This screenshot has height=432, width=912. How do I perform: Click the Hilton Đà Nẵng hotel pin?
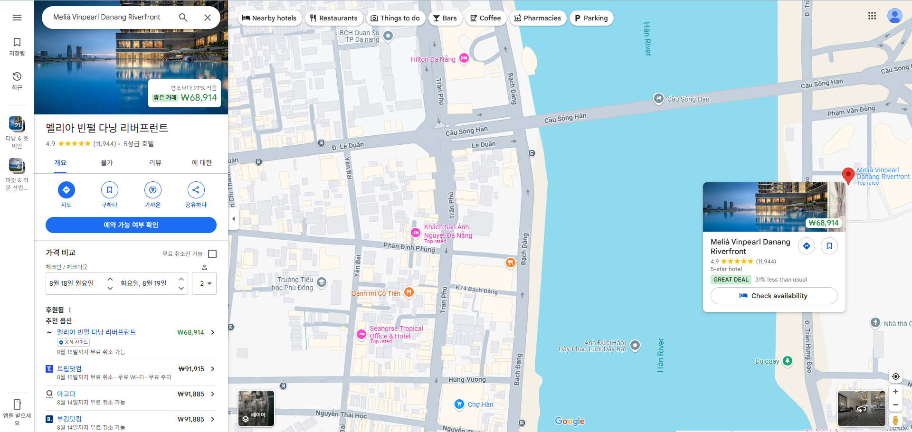(464, 58)
